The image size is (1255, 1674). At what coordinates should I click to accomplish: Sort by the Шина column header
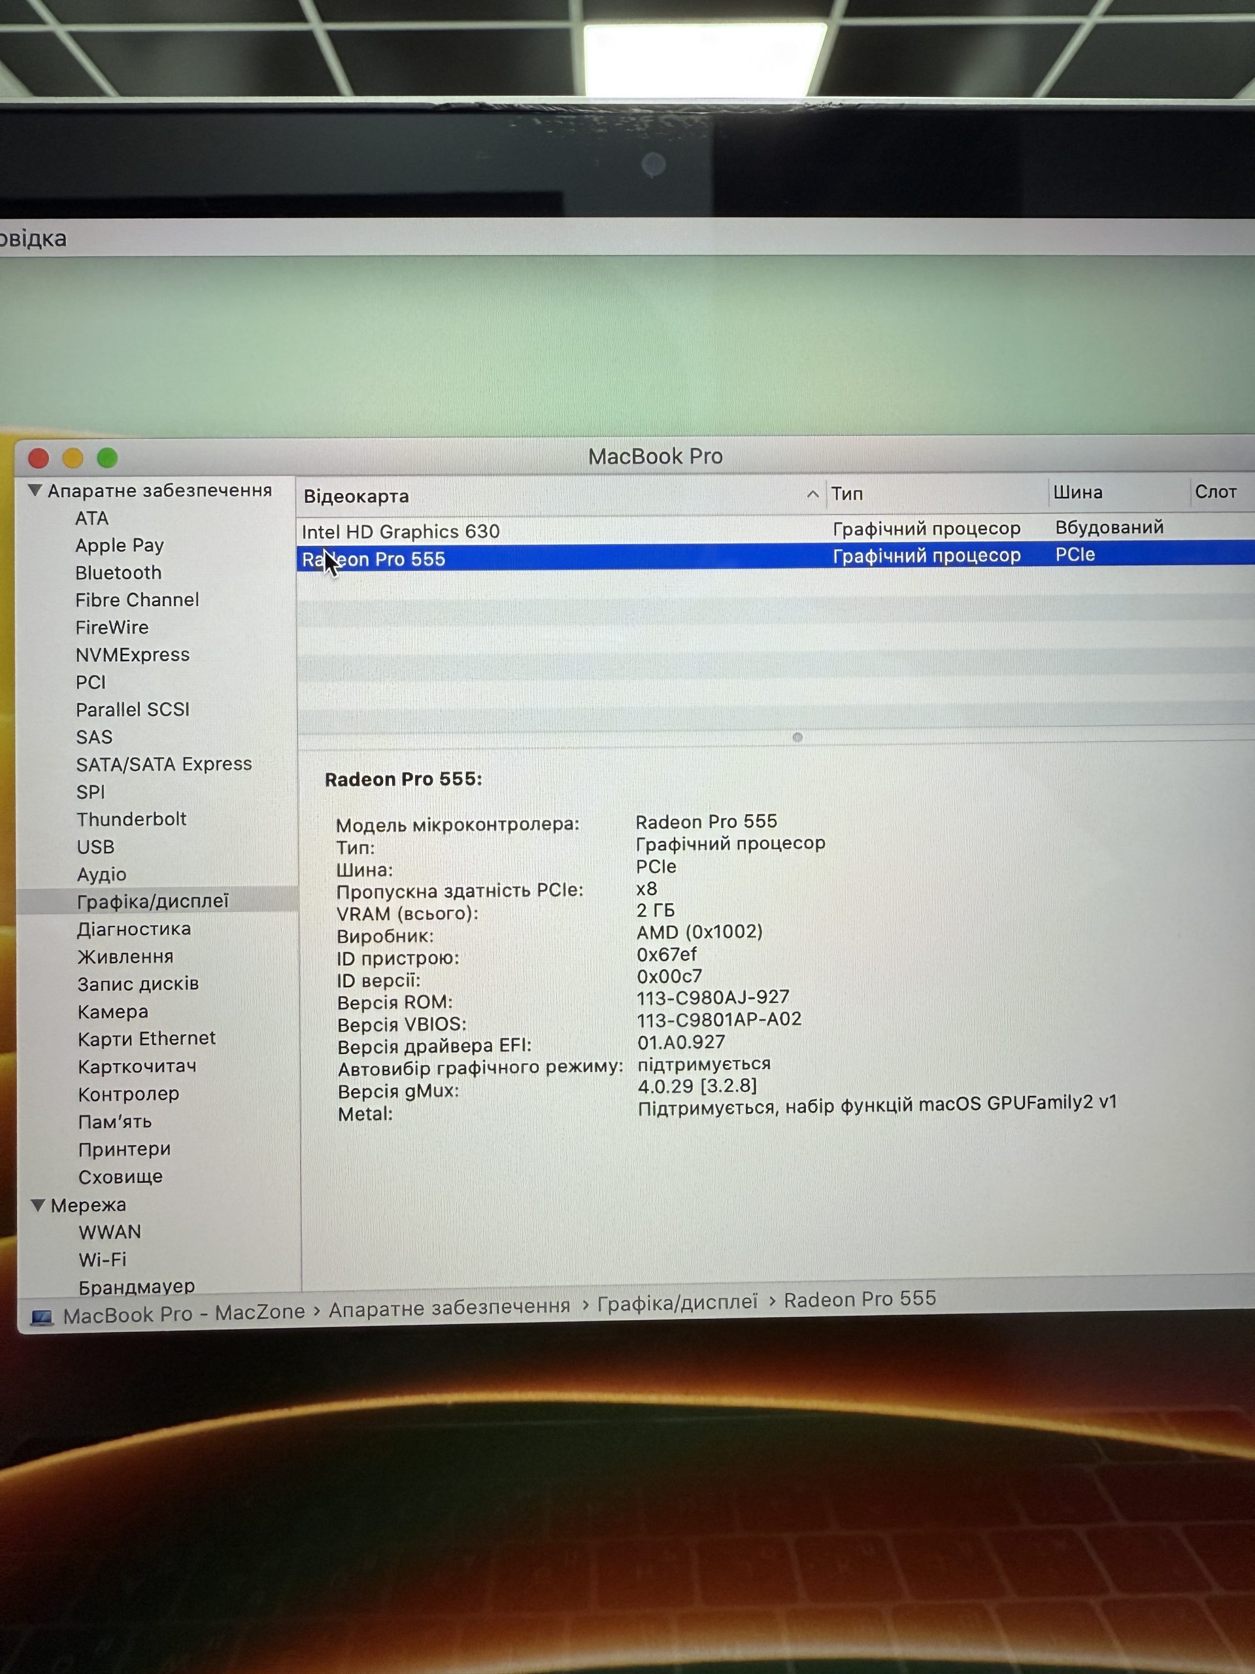click(x=1078, y=492)
